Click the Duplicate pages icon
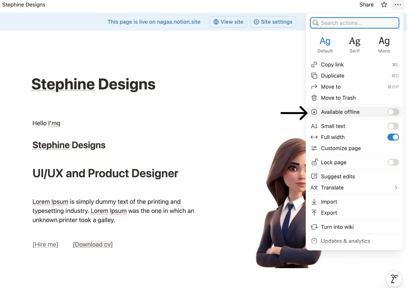This screenshot has height=288, width=407. (314, 76)
